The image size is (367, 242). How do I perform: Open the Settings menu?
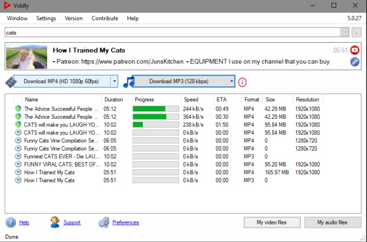(46, 18)
